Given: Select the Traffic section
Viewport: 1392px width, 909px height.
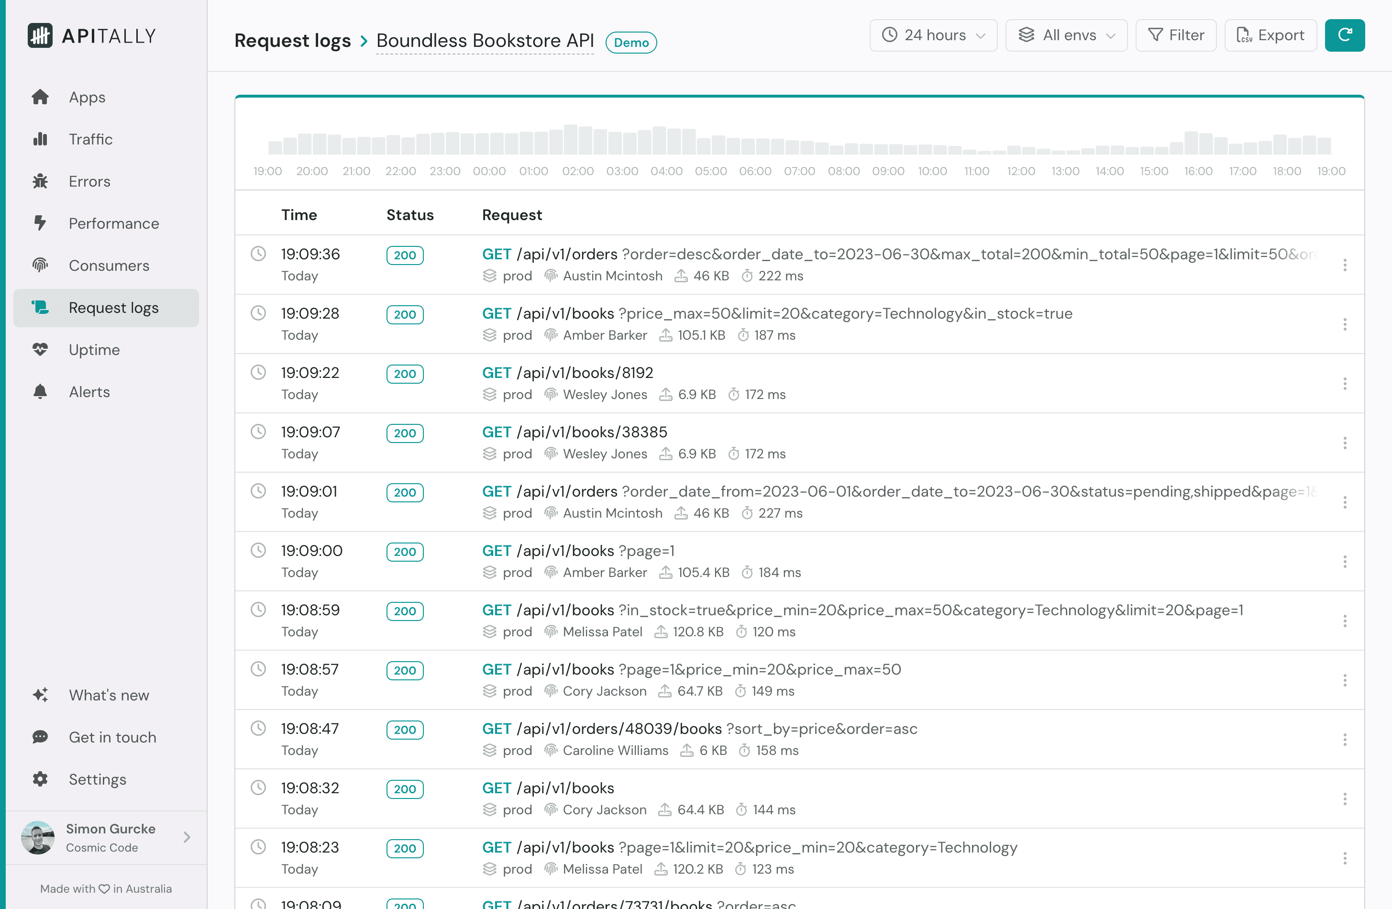Looking at the screenshot, I should (x=90, y=139).
